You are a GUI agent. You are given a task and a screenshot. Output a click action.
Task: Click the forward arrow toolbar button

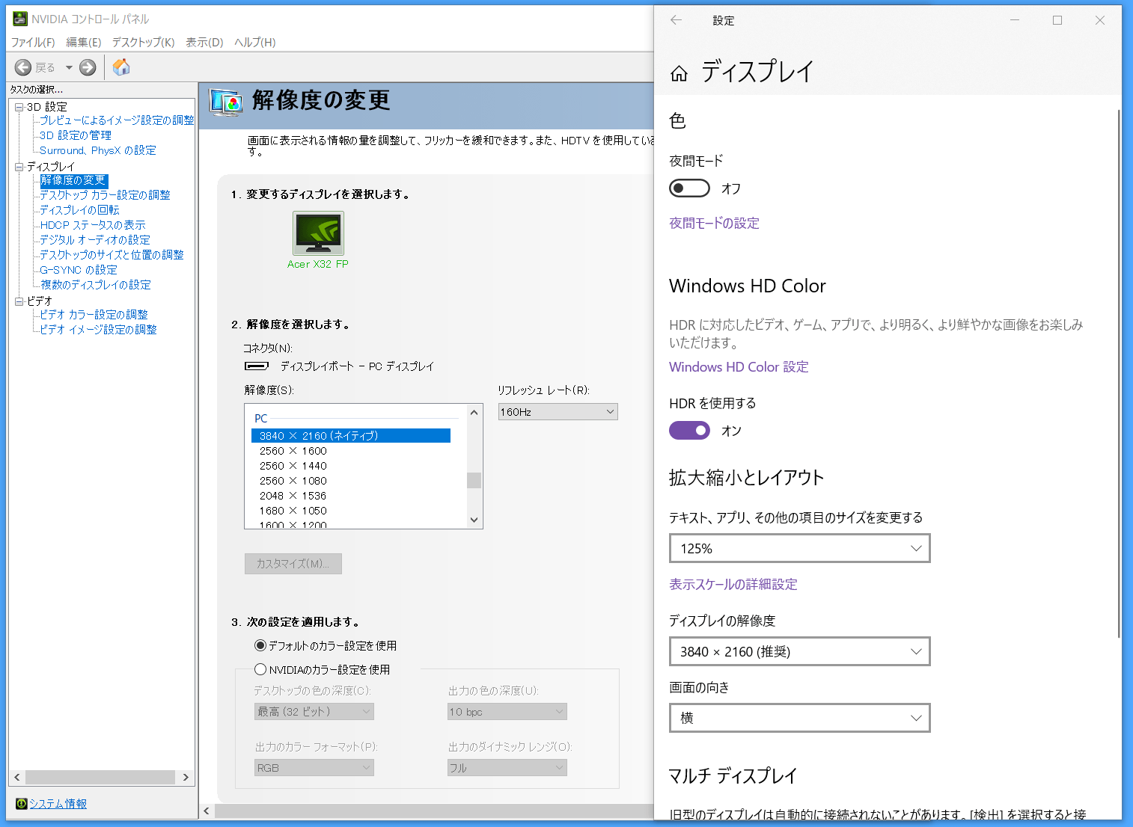pos(88,67)
